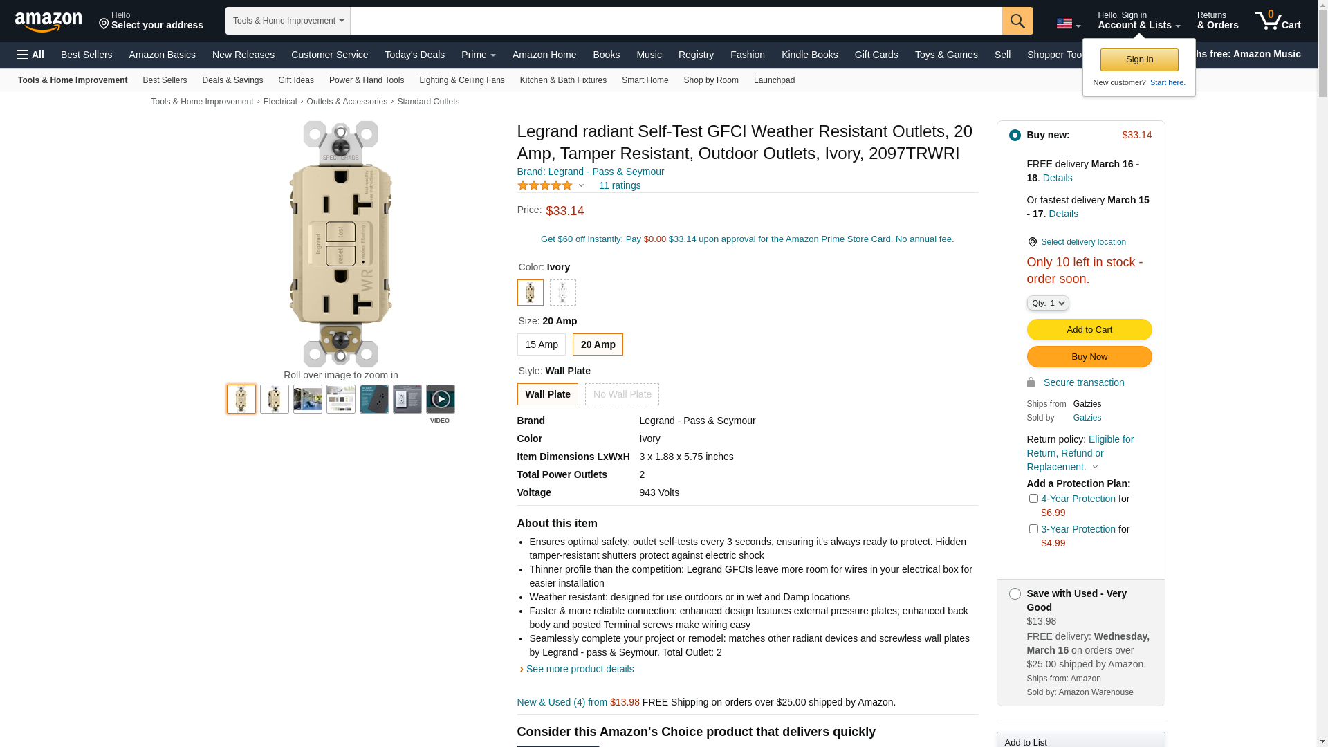Open the All hamburger menu
The image size is (1328, 747).
pyautogui.click(x=30, y=55)
